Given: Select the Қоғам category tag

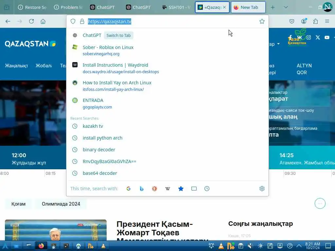Looking at the screenshot, I should pos(18,204).
